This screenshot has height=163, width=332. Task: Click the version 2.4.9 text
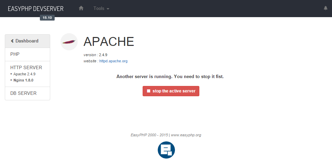(x=96, y=55)
